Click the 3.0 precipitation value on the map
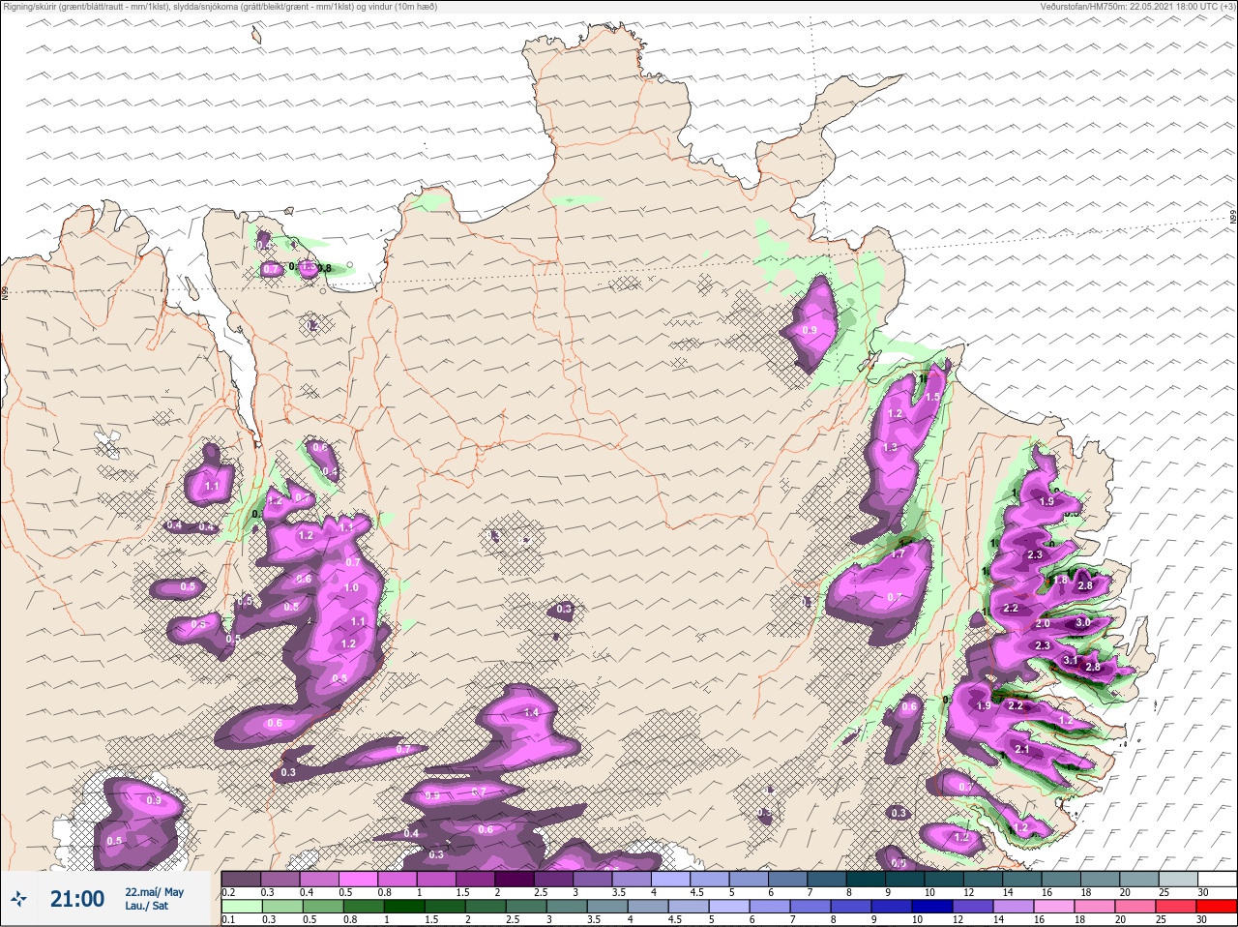Image resolution: width=1238 pixels, height=927 pixels. [1082, 623]
